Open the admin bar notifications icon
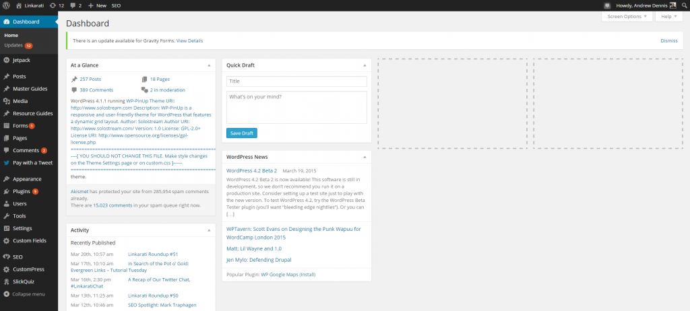690x311 pixels. pyautogui.click(x=608, y=5)
